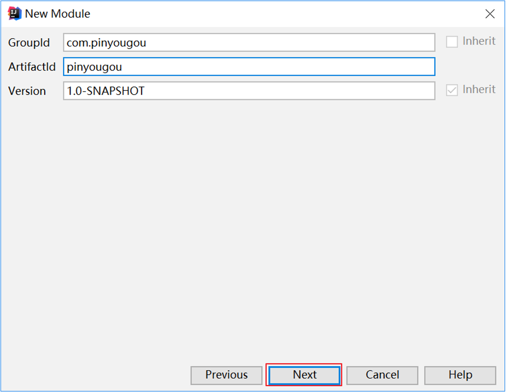
Task: Click the New Module title text
Action: [x=57, y=14]
